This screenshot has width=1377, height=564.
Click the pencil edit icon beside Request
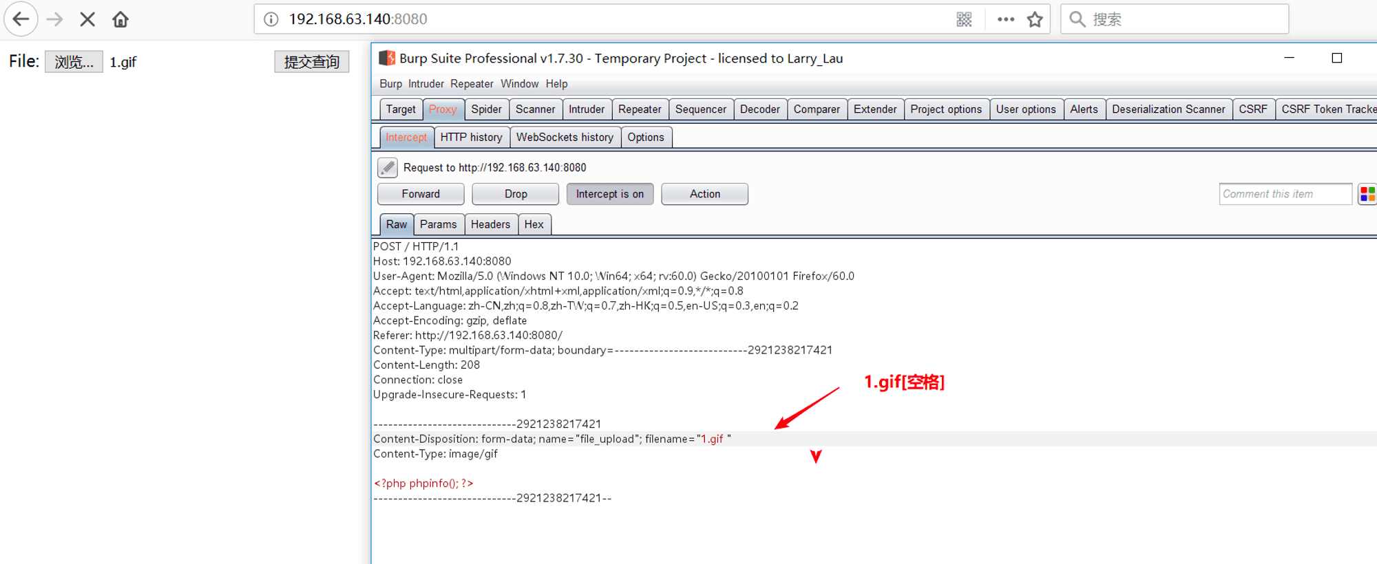[388, 168]
